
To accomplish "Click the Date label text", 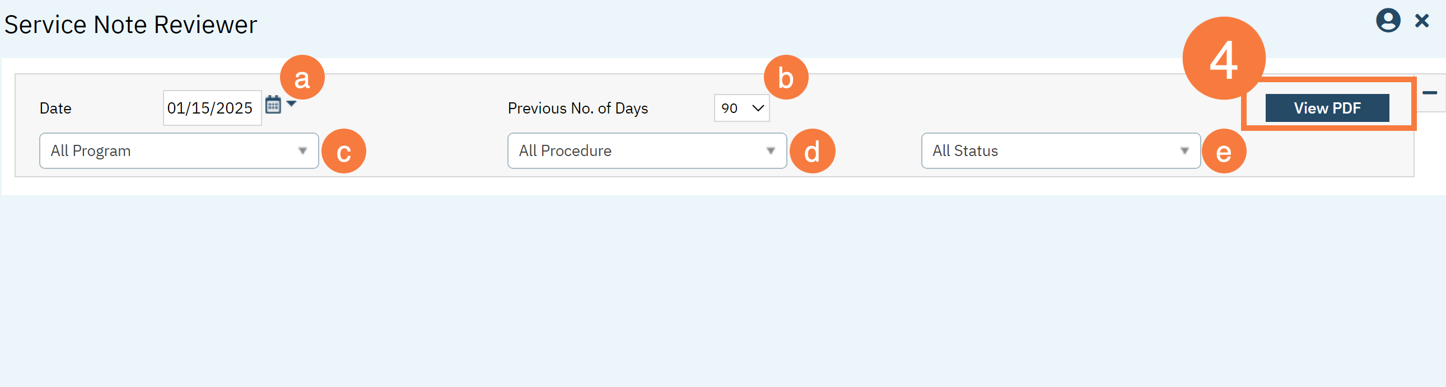I will (55, 108).
